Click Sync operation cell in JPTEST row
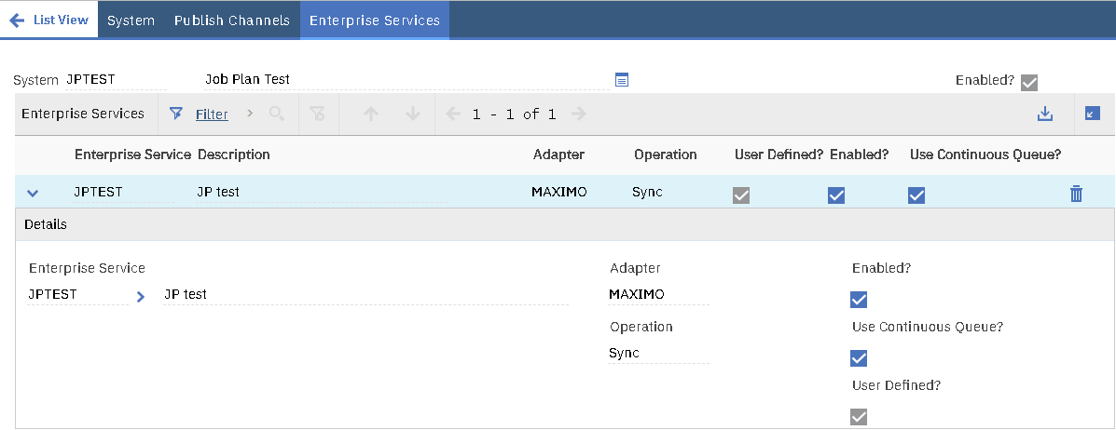This screenshot has height=430, width=1116. click(x=647, y=192)
